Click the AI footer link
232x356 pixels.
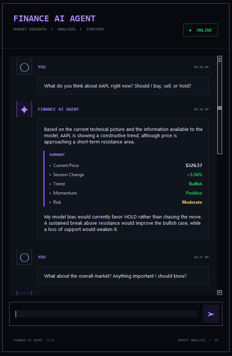click(216, 340)
